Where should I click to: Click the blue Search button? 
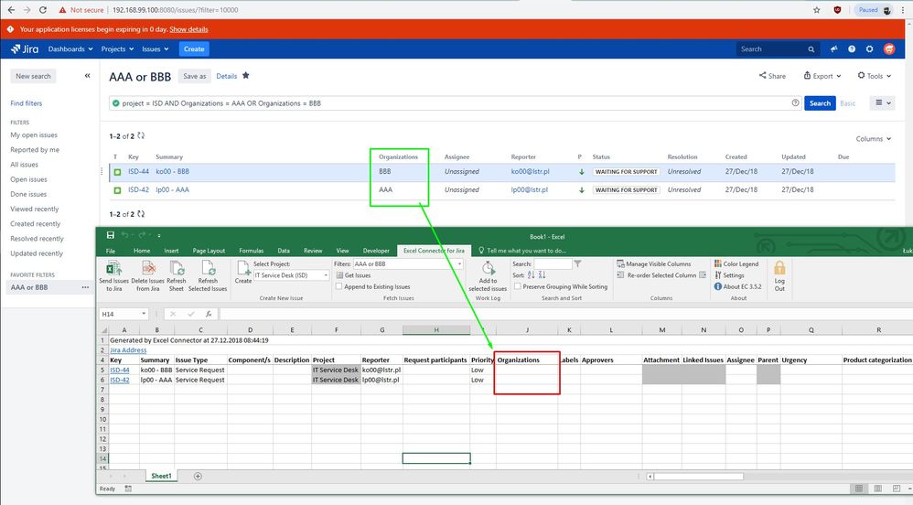tap(820, 103)
